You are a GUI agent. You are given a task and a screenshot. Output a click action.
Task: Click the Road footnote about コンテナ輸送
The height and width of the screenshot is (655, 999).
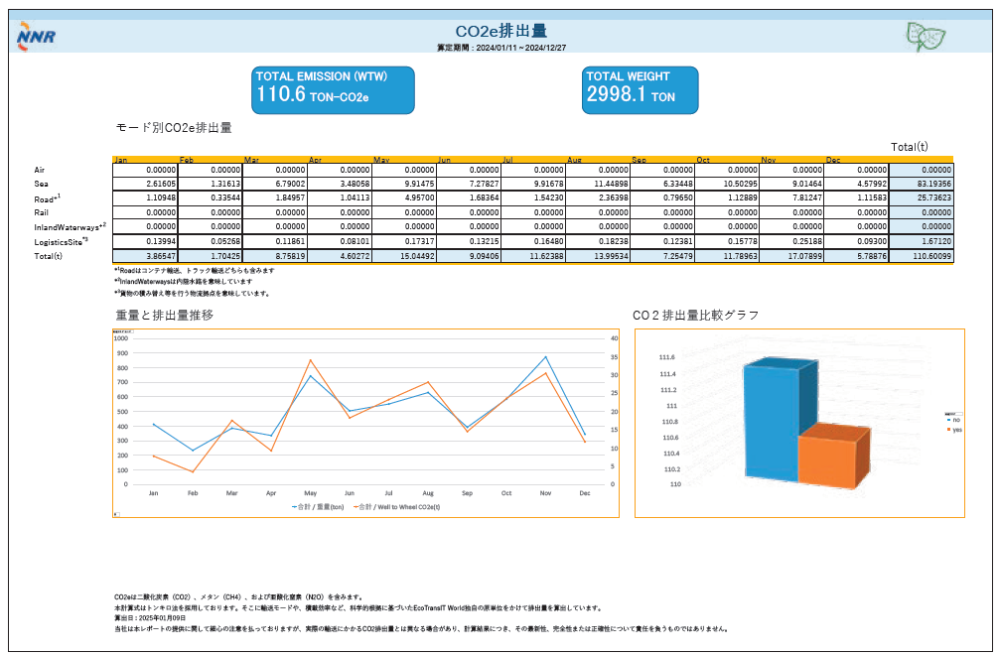(195, 271)
